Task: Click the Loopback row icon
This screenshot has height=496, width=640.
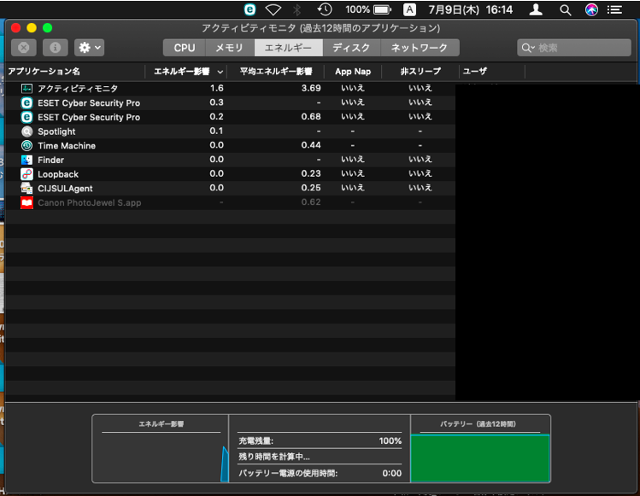Action: coord(27,174)
